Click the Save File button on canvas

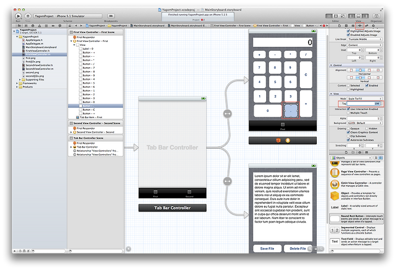click(267, 249)
